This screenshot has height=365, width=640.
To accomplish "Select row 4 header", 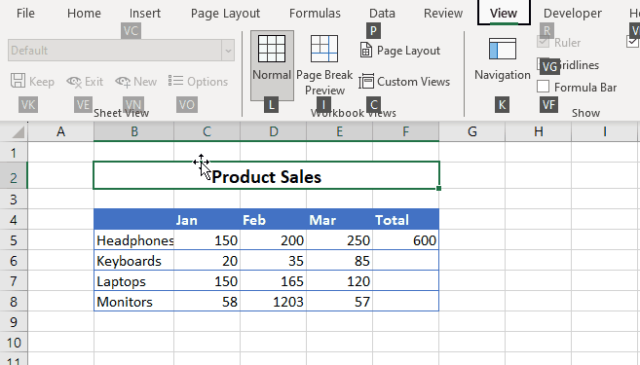I will click(x=14, y=220).
